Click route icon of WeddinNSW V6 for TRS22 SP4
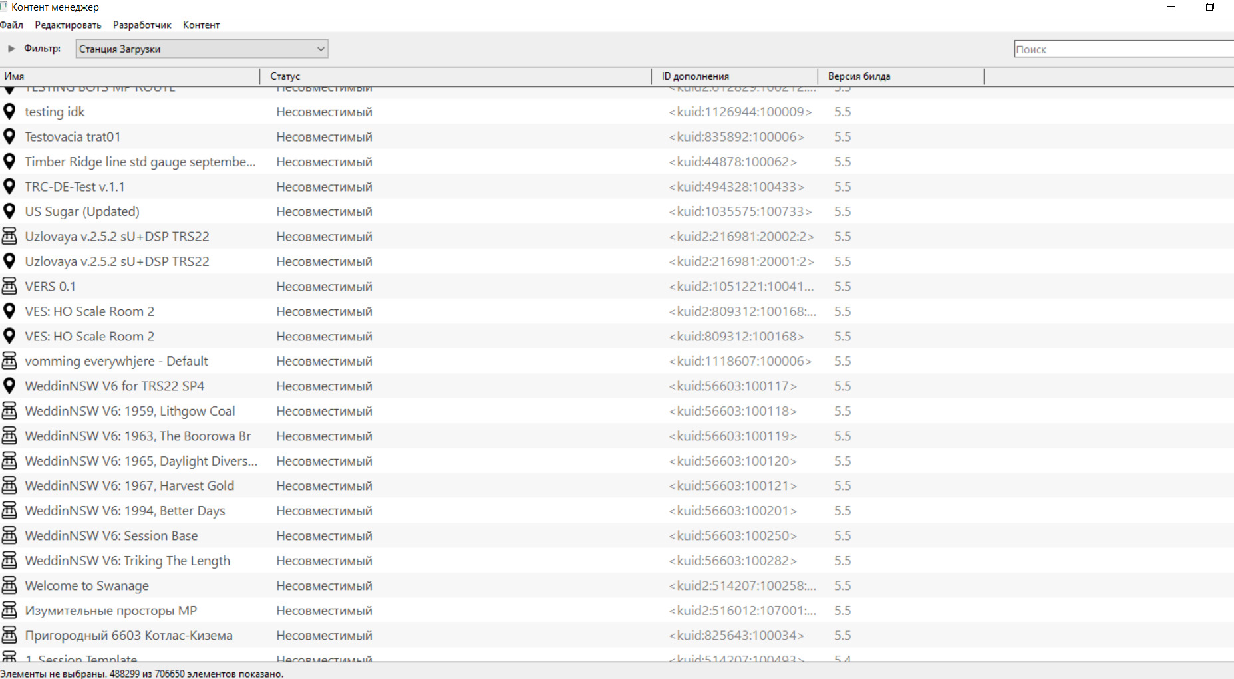The height and width of the screenshot is (679, 1234). click(x=9, y=386)
